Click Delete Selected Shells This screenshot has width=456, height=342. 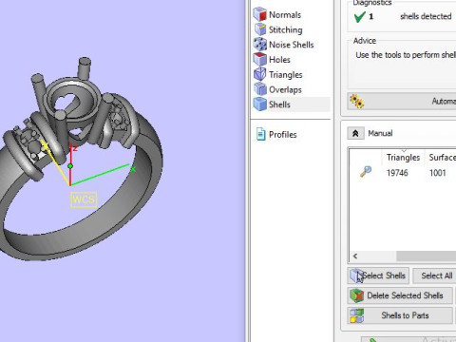coord(400,295)
